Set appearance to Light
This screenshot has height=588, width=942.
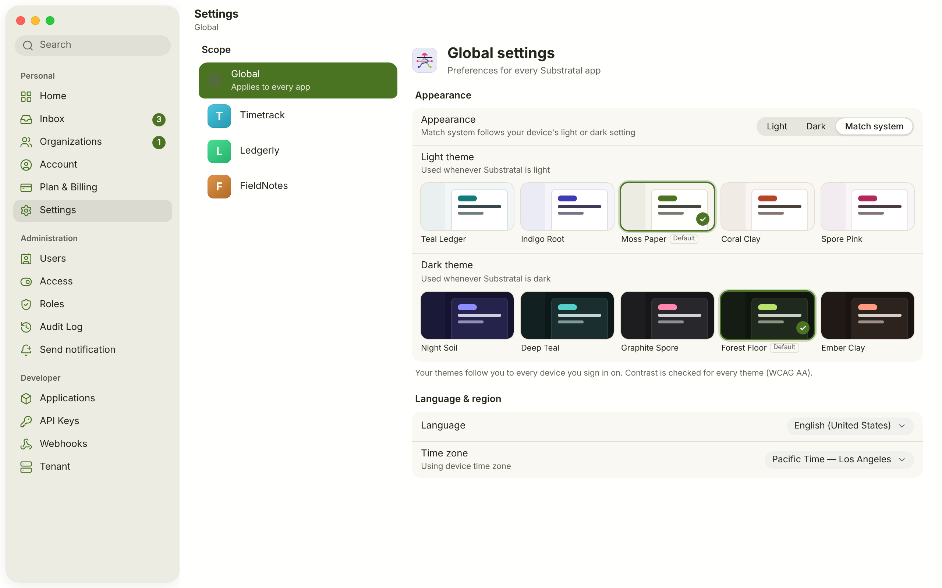pyautogui.click(x=776, y=126)
